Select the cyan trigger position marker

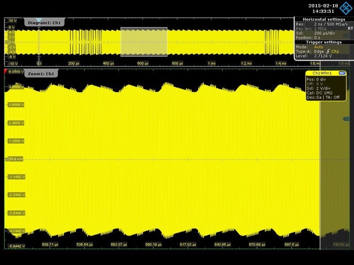tap(39, 20)
